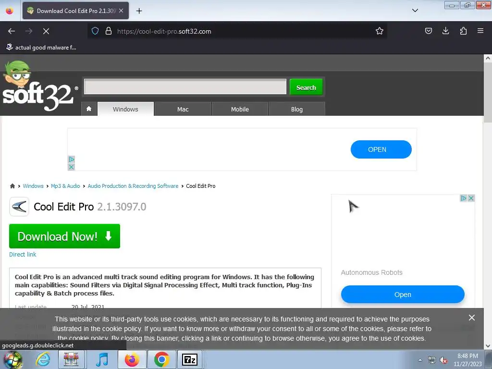Open the music note taskbar app
492x369 pixels.
coord(102,359)
